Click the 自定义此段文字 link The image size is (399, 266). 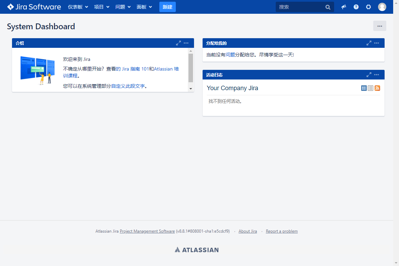[x=128, y=86]
